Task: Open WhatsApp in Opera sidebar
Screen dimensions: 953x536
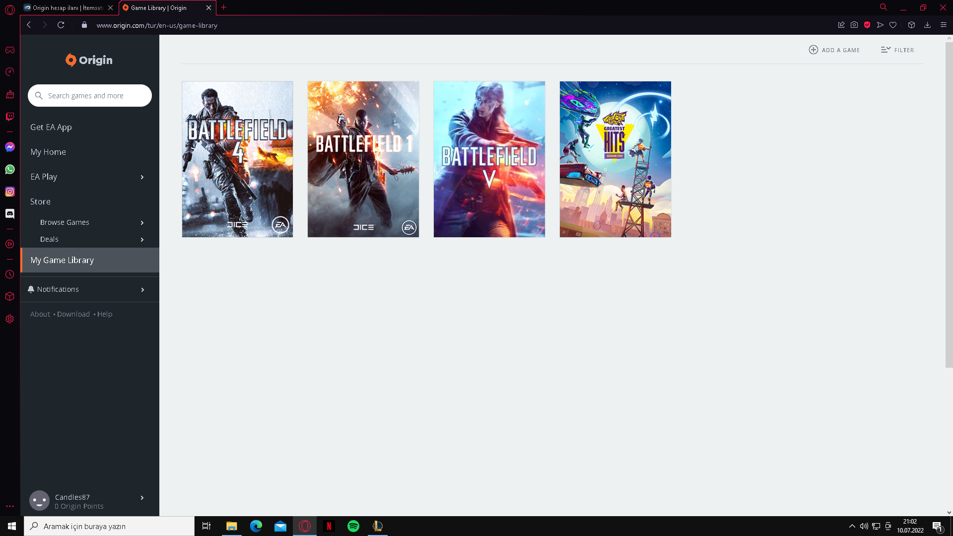Action: point(10,169)
